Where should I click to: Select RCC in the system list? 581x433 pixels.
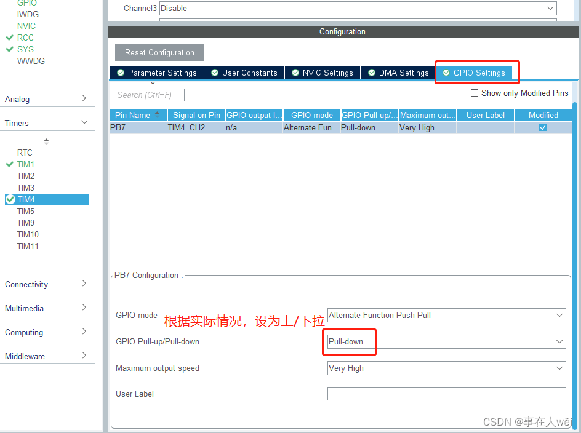(x=25, y=38)
